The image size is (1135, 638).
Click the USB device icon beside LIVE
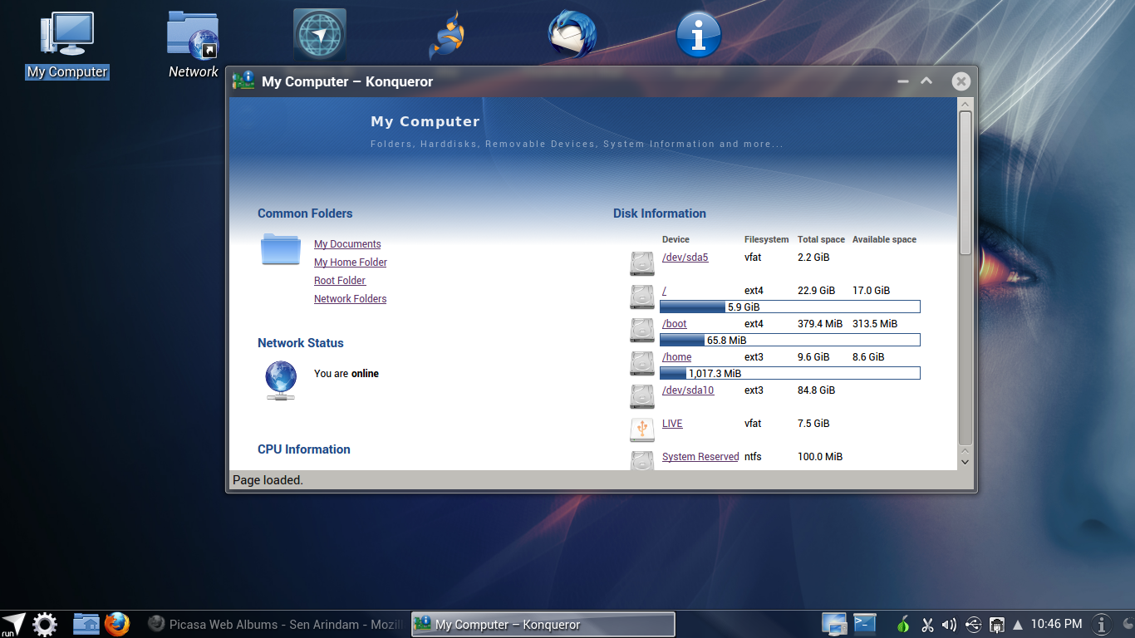(x=641, y=429)
